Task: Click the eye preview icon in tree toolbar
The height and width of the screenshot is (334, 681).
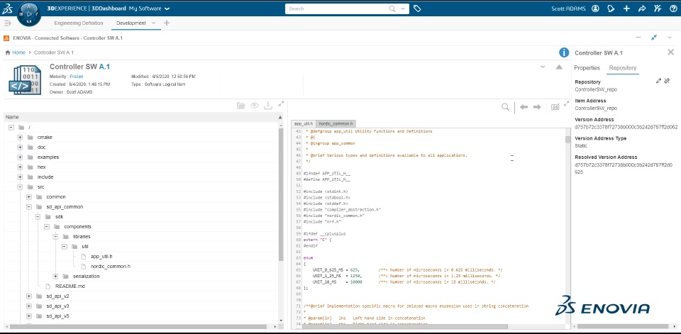Action: click(255, 105)
